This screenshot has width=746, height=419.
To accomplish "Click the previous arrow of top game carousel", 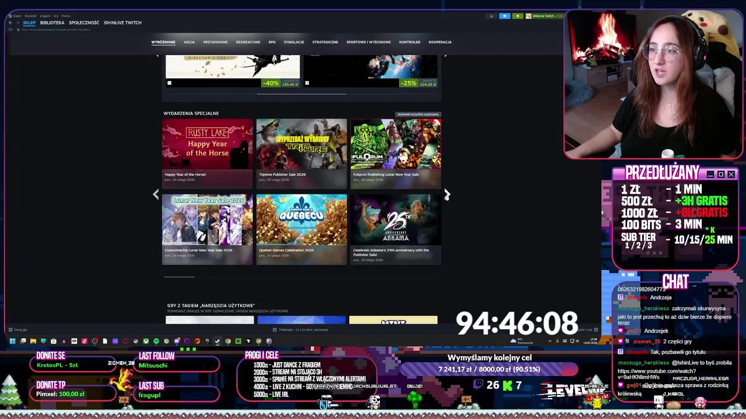I will [x=157, y=56].
